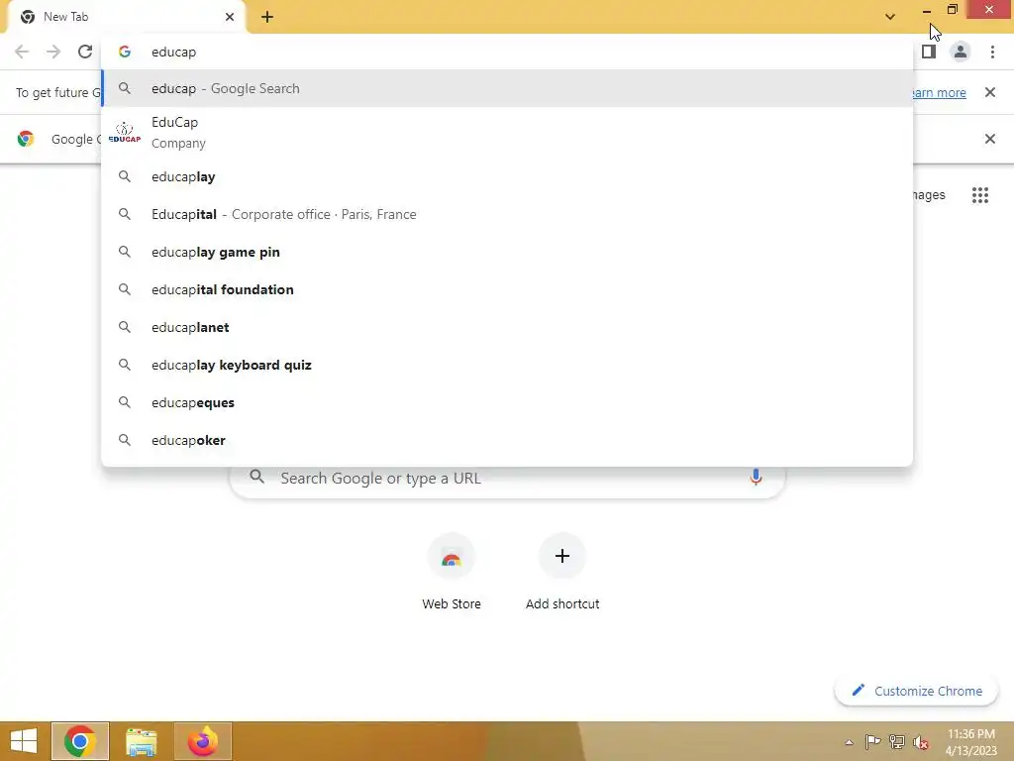Pick the Educapital Corporate office suggestion
The width and height of the screenshot is (1014, 761).
point(507,214)
